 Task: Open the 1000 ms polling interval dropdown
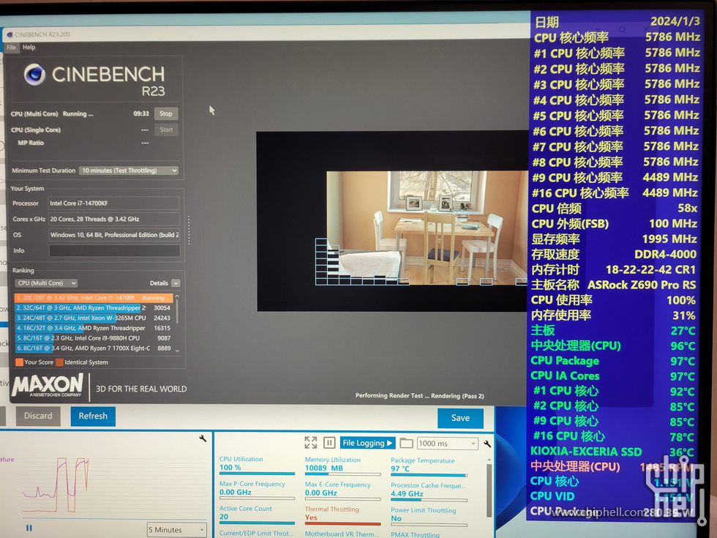point(448,444)
